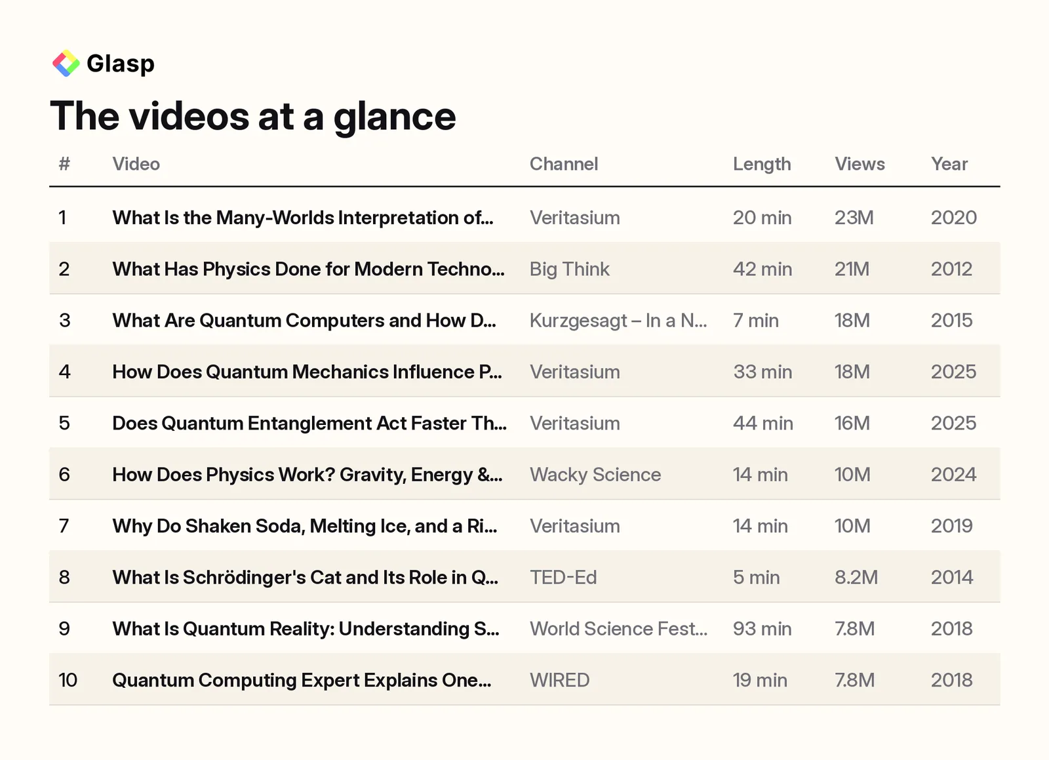
Task: Click the '2014' year value
Action: click(952, 577)
